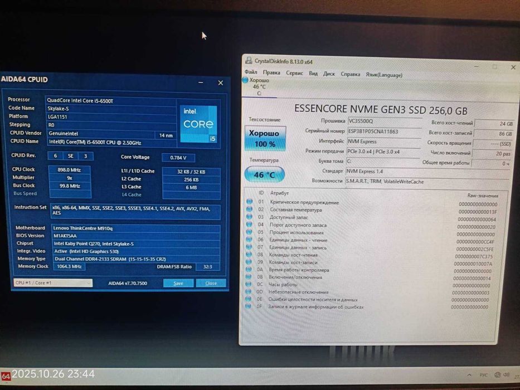The height and width of the screenshot is (390, 520).
Task: Click status icon for 0E Ошибки целостности носителя
Action: click(248, 299)
